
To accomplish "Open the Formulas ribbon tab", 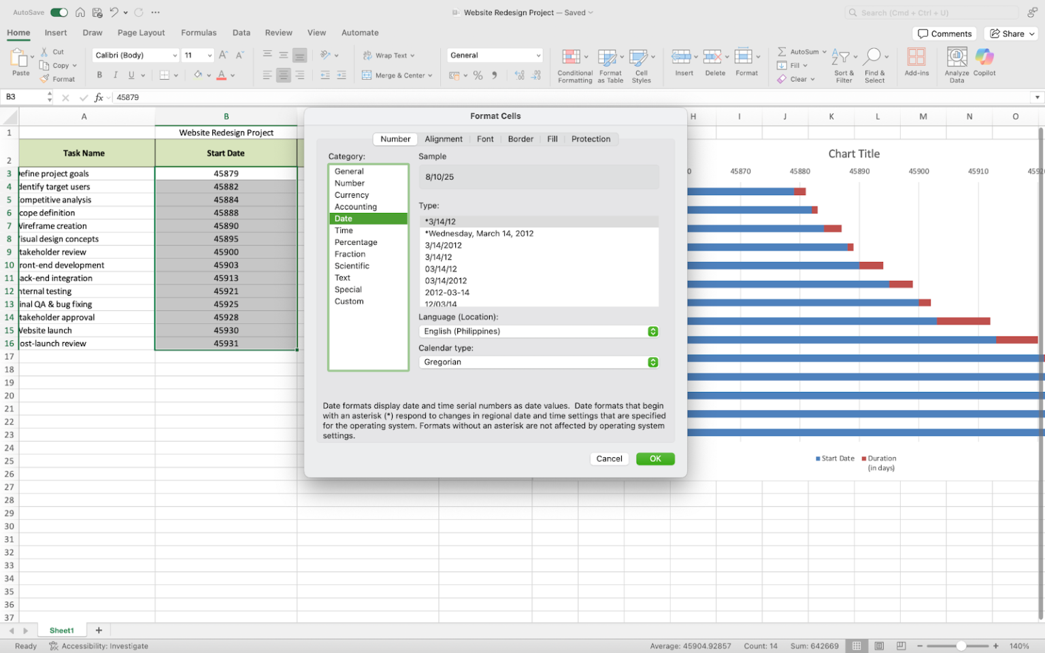I will pyautogui.click(x=198, y=33).
